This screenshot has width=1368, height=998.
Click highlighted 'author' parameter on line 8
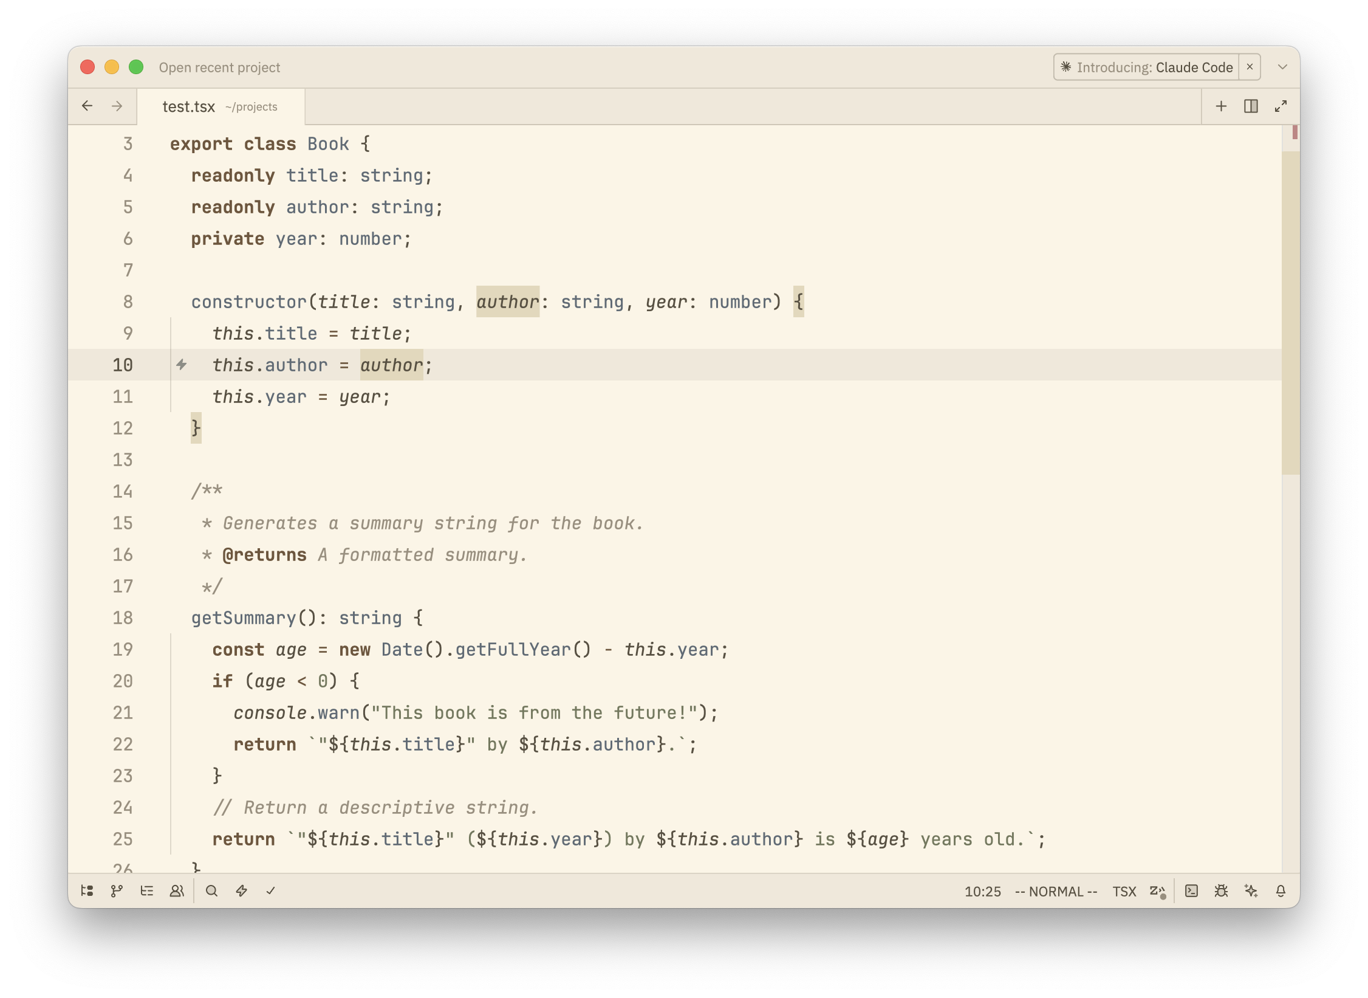point(508,302)
